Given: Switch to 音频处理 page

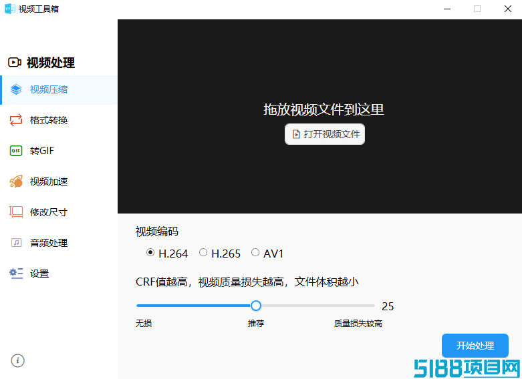Looking at the screenshot, I should click(59, 243).
